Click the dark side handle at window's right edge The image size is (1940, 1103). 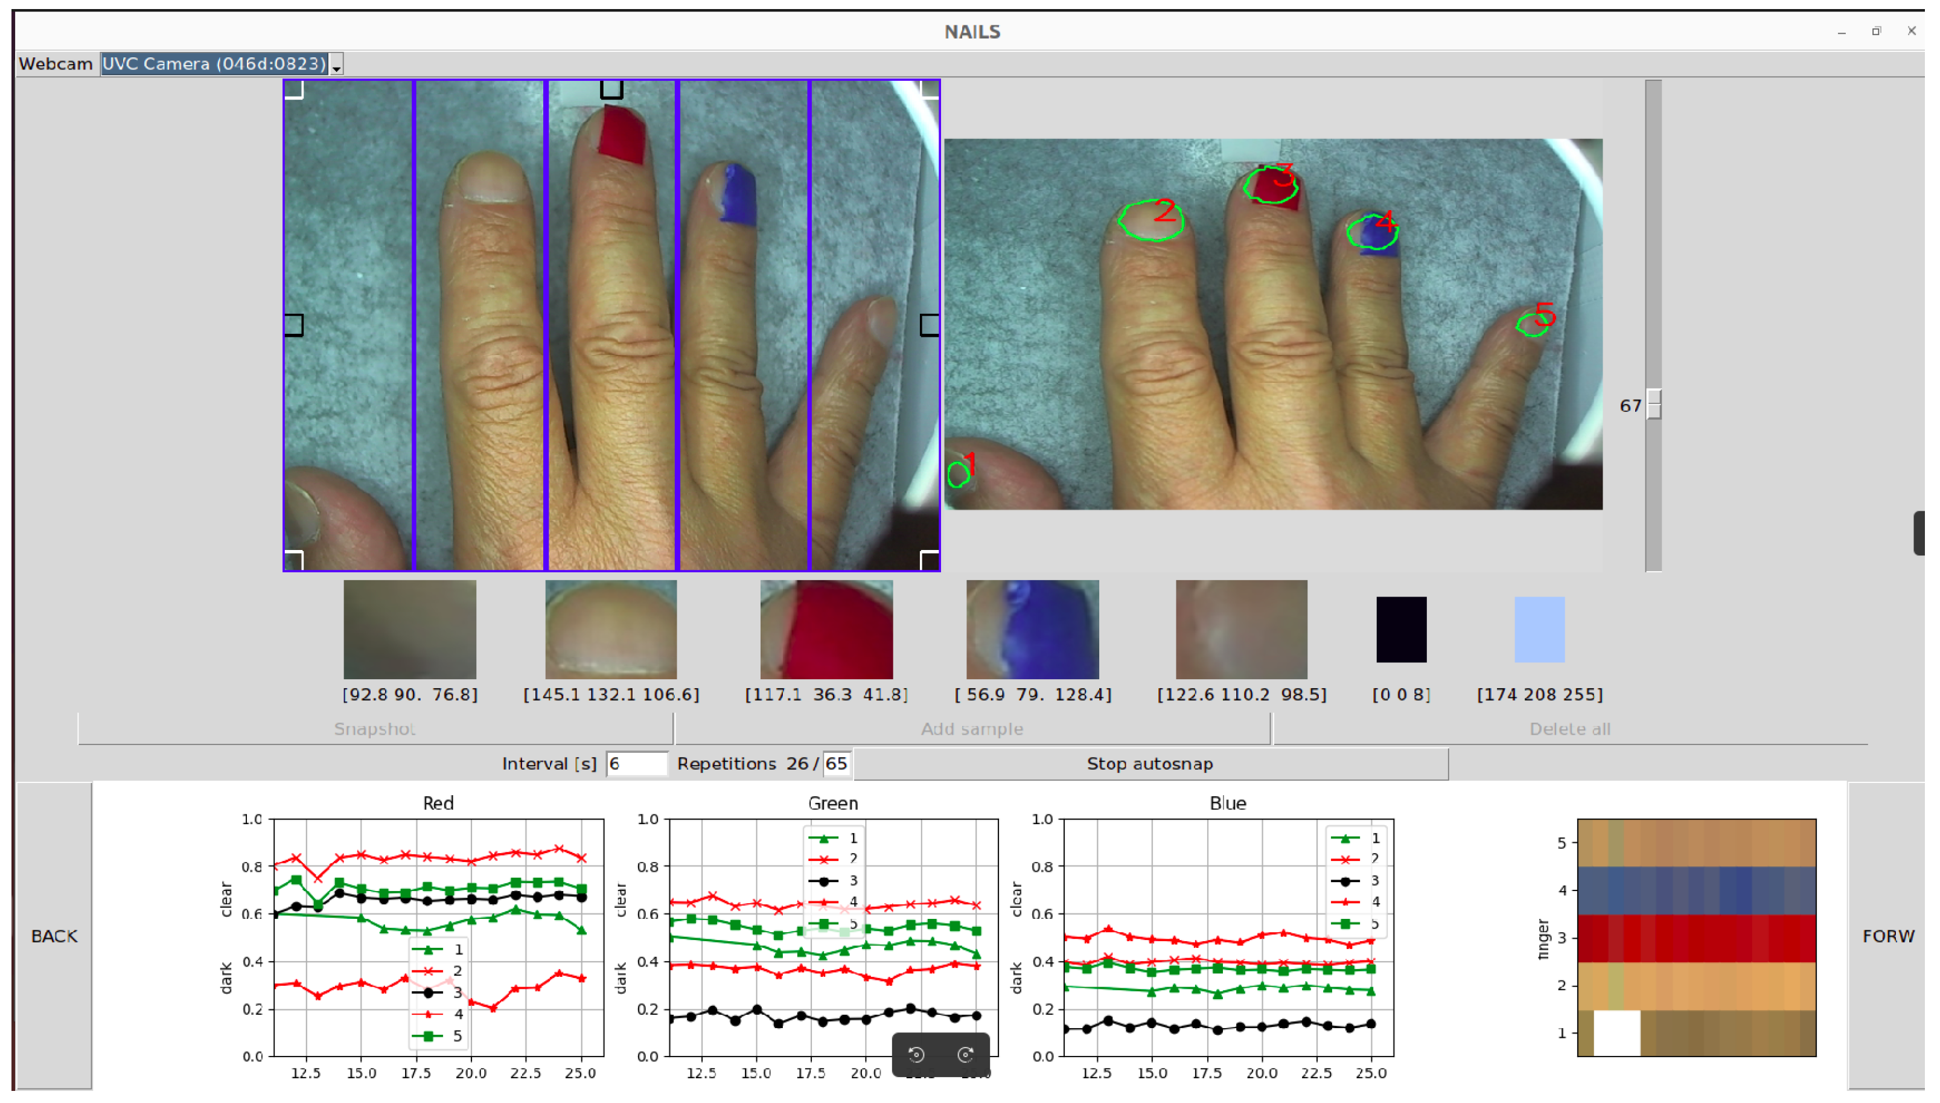click(1918, 533)
